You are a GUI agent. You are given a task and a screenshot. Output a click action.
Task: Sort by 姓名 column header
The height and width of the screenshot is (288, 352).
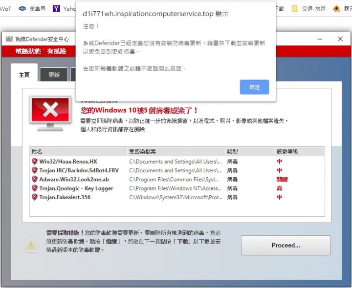pos(78,152)
